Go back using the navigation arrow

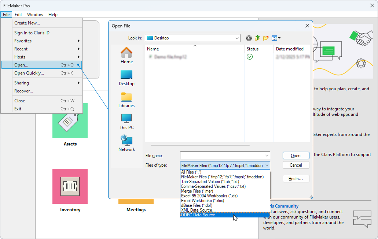(x=249, y=38)
